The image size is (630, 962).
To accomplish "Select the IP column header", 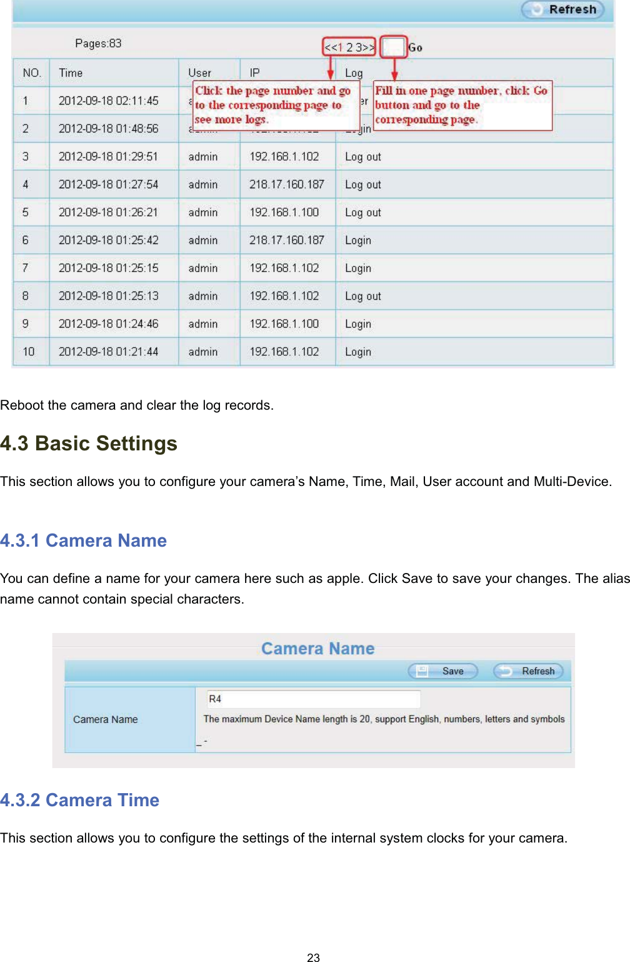I will (254, 73).
